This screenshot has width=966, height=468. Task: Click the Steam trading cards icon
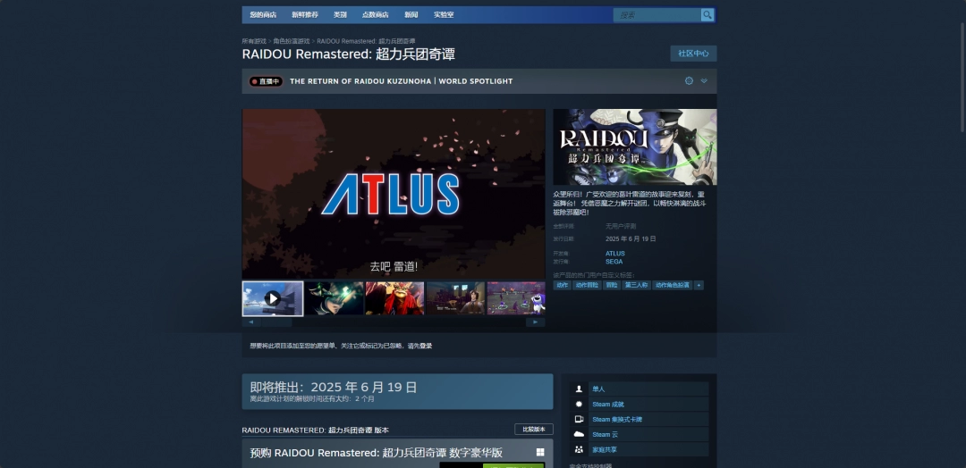coord(579,420)
